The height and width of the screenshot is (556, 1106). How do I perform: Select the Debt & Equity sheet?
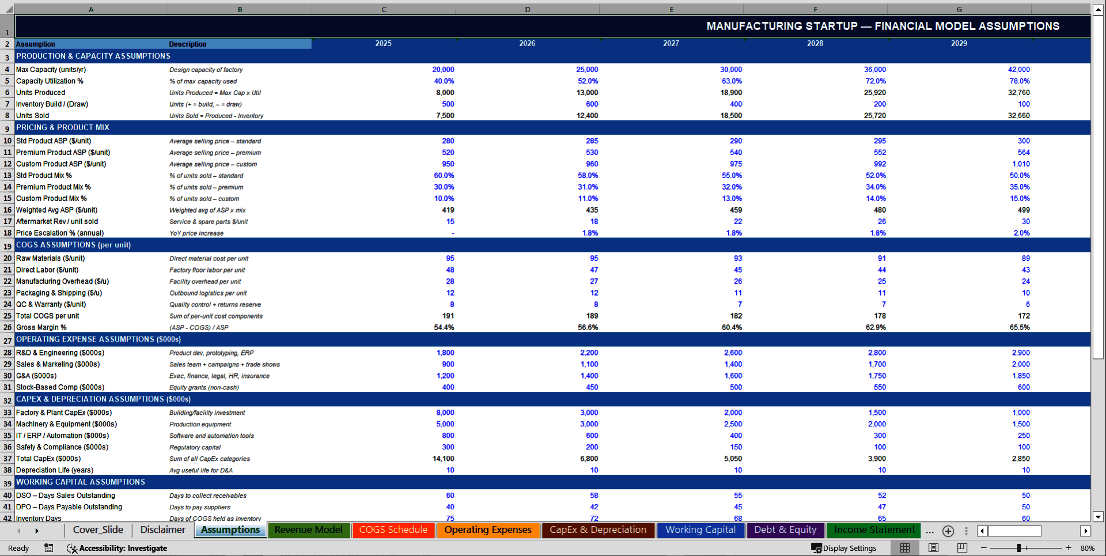(x=785, y=529)
